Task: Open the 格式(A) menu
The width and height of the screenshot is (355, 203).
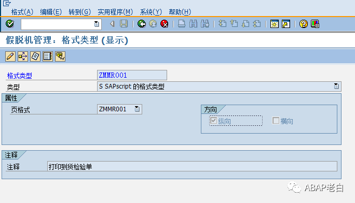Action: 22,12
